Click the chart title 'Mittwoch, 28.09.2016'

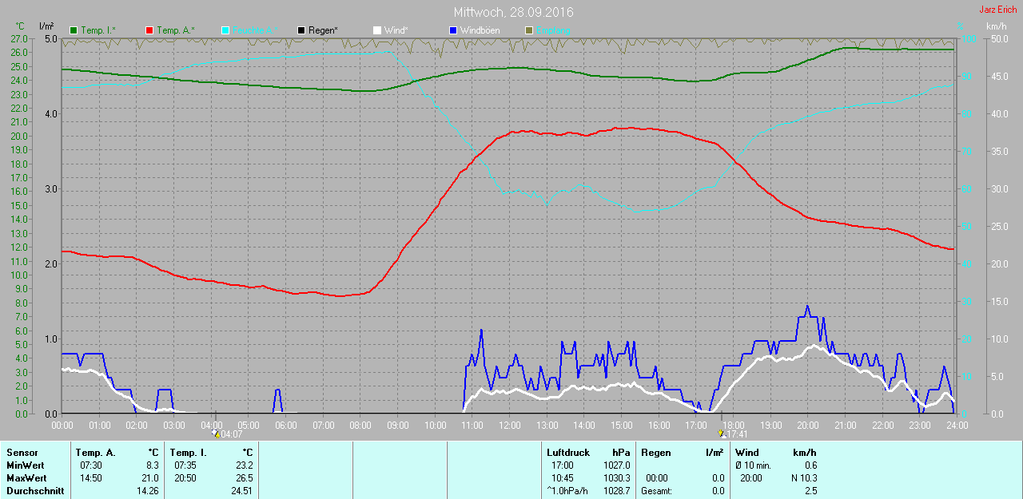[513, 13]
